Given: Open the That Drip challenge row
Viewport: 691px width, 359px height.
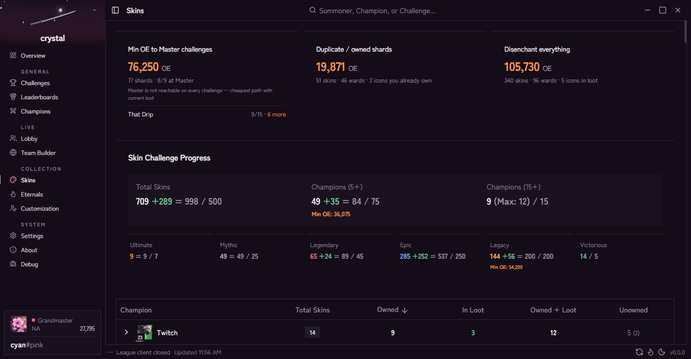Looking at the screenshot, I should click(207, 114).
